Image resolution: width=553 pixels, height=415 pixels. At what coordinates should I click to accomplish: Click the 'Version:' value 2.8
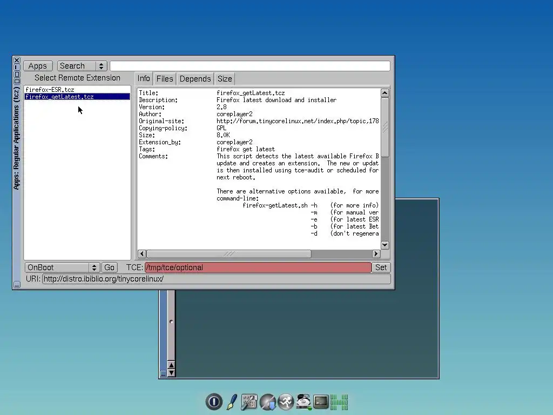point(221,107)
